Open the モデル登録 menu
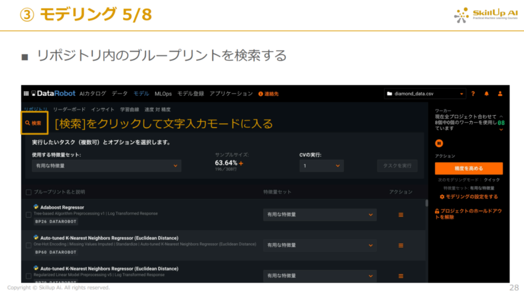524x294 pixels. coord(191,93)
